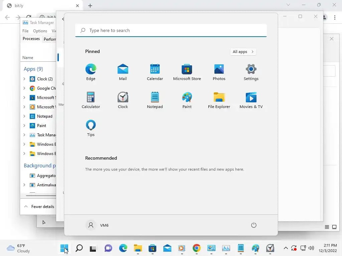Go back in Chrome
Viewport: 342px width, 256px height.
[x=7, y=17]
